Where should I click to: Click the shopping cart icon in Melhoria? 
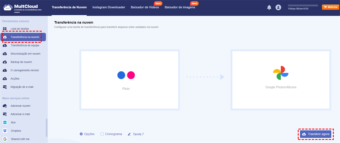point(325,7)
